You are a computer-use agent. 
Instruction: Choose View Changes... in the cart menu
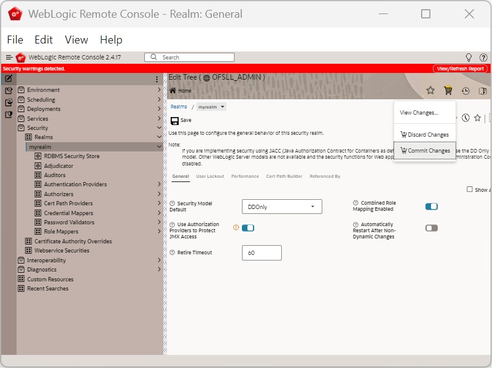coord(419,113)
